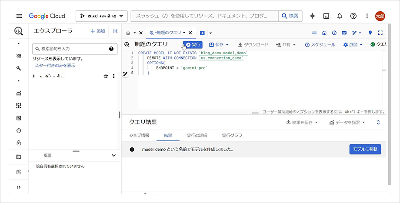Open the round chat-bubble icon in sidebar

click(19, 130)
